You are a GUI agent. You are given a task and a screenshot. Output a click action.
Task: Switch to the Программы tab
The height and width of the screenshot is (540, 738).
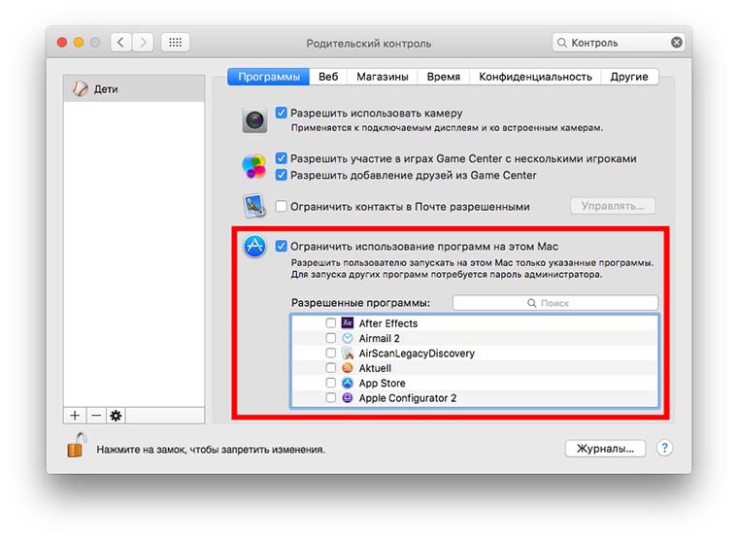point(269,77)
